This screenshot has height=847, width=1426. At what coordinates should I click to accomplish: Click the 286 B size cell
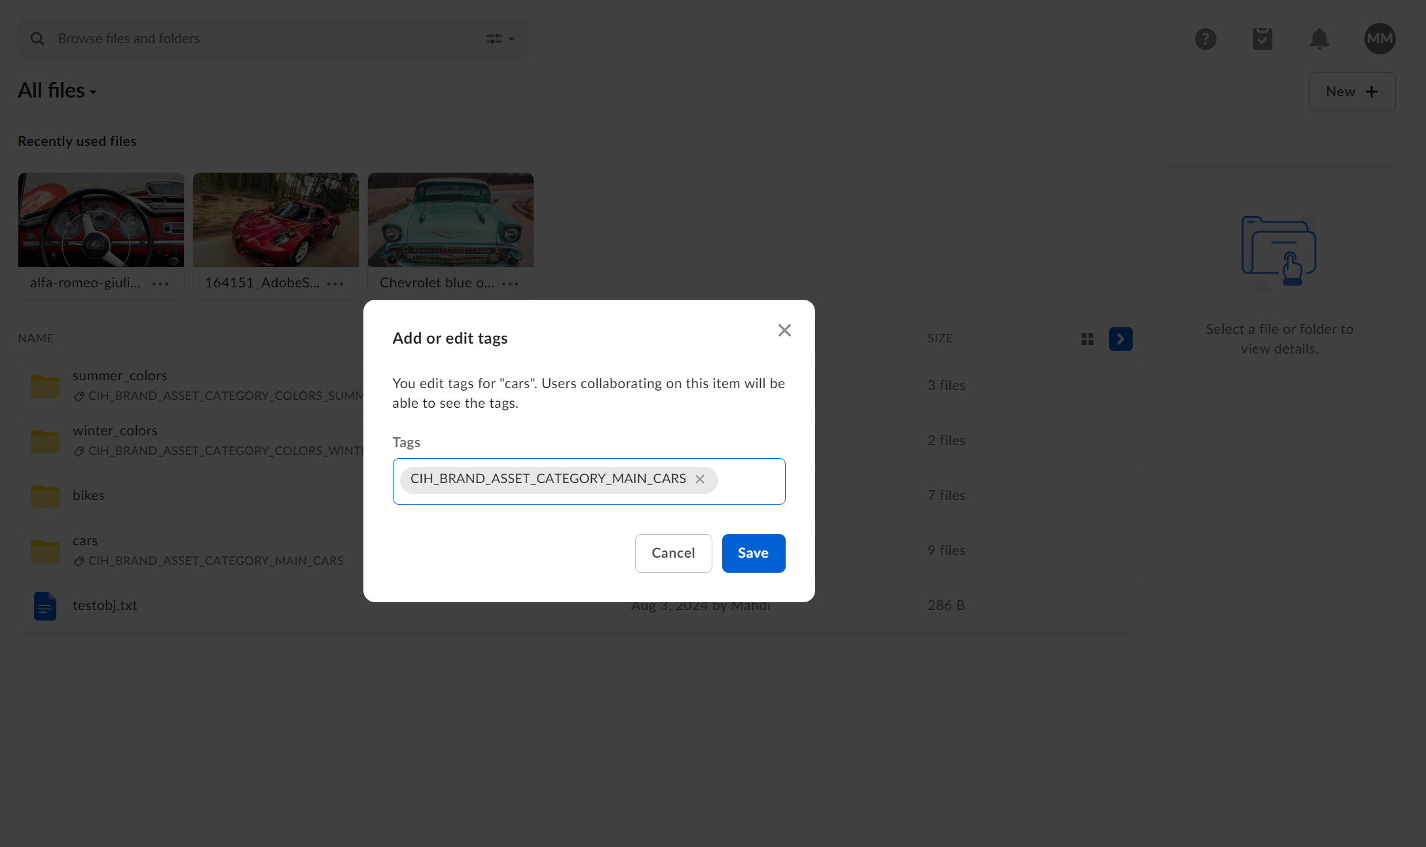(946, 605)
